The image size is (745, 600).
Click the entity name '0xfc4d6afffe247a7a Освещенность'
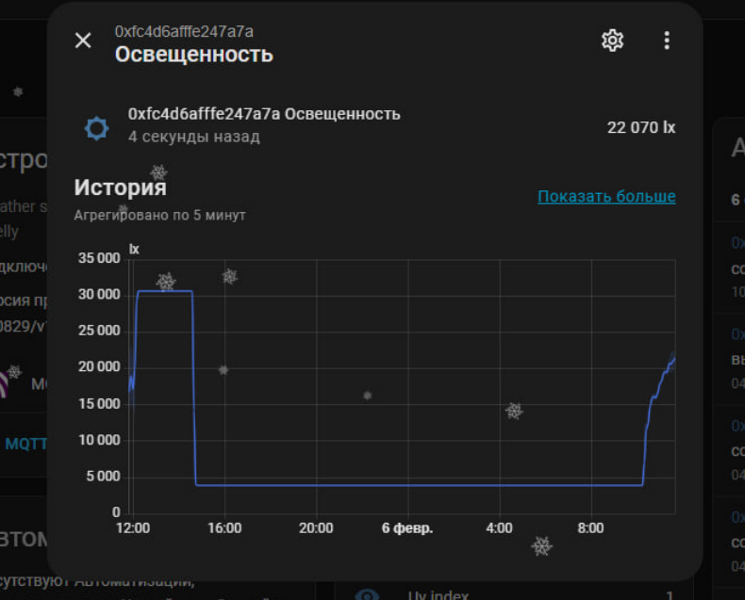coord(264,114)
